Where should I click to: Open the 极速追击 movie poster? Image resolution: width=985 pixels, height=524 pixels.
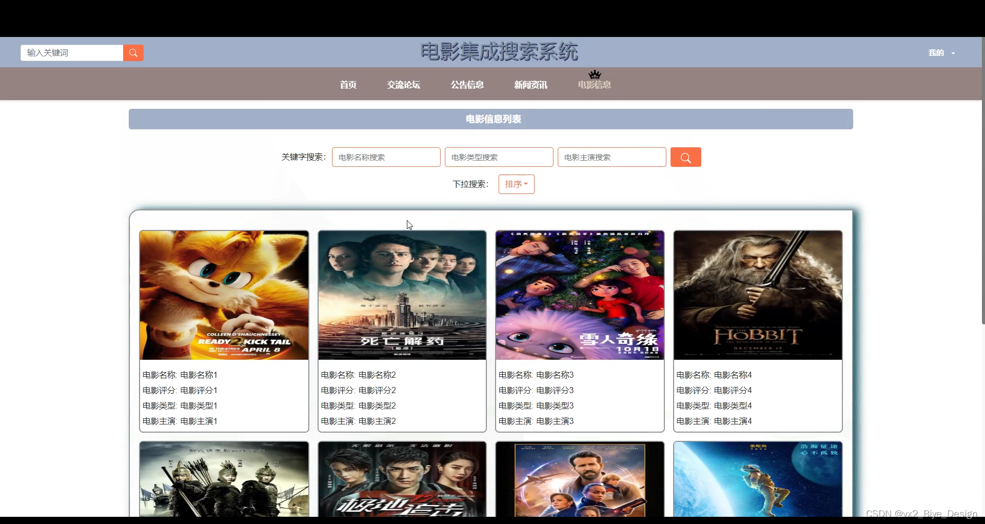[x=402, y=479]
